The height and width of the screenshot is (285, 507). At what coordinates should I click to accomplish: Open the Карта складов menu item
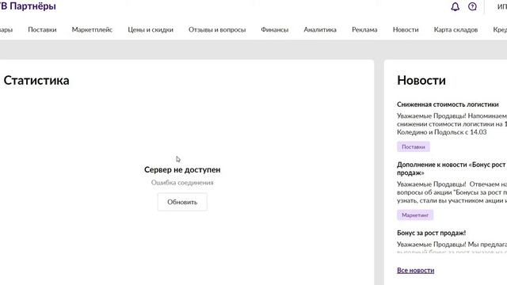point(456,29)
